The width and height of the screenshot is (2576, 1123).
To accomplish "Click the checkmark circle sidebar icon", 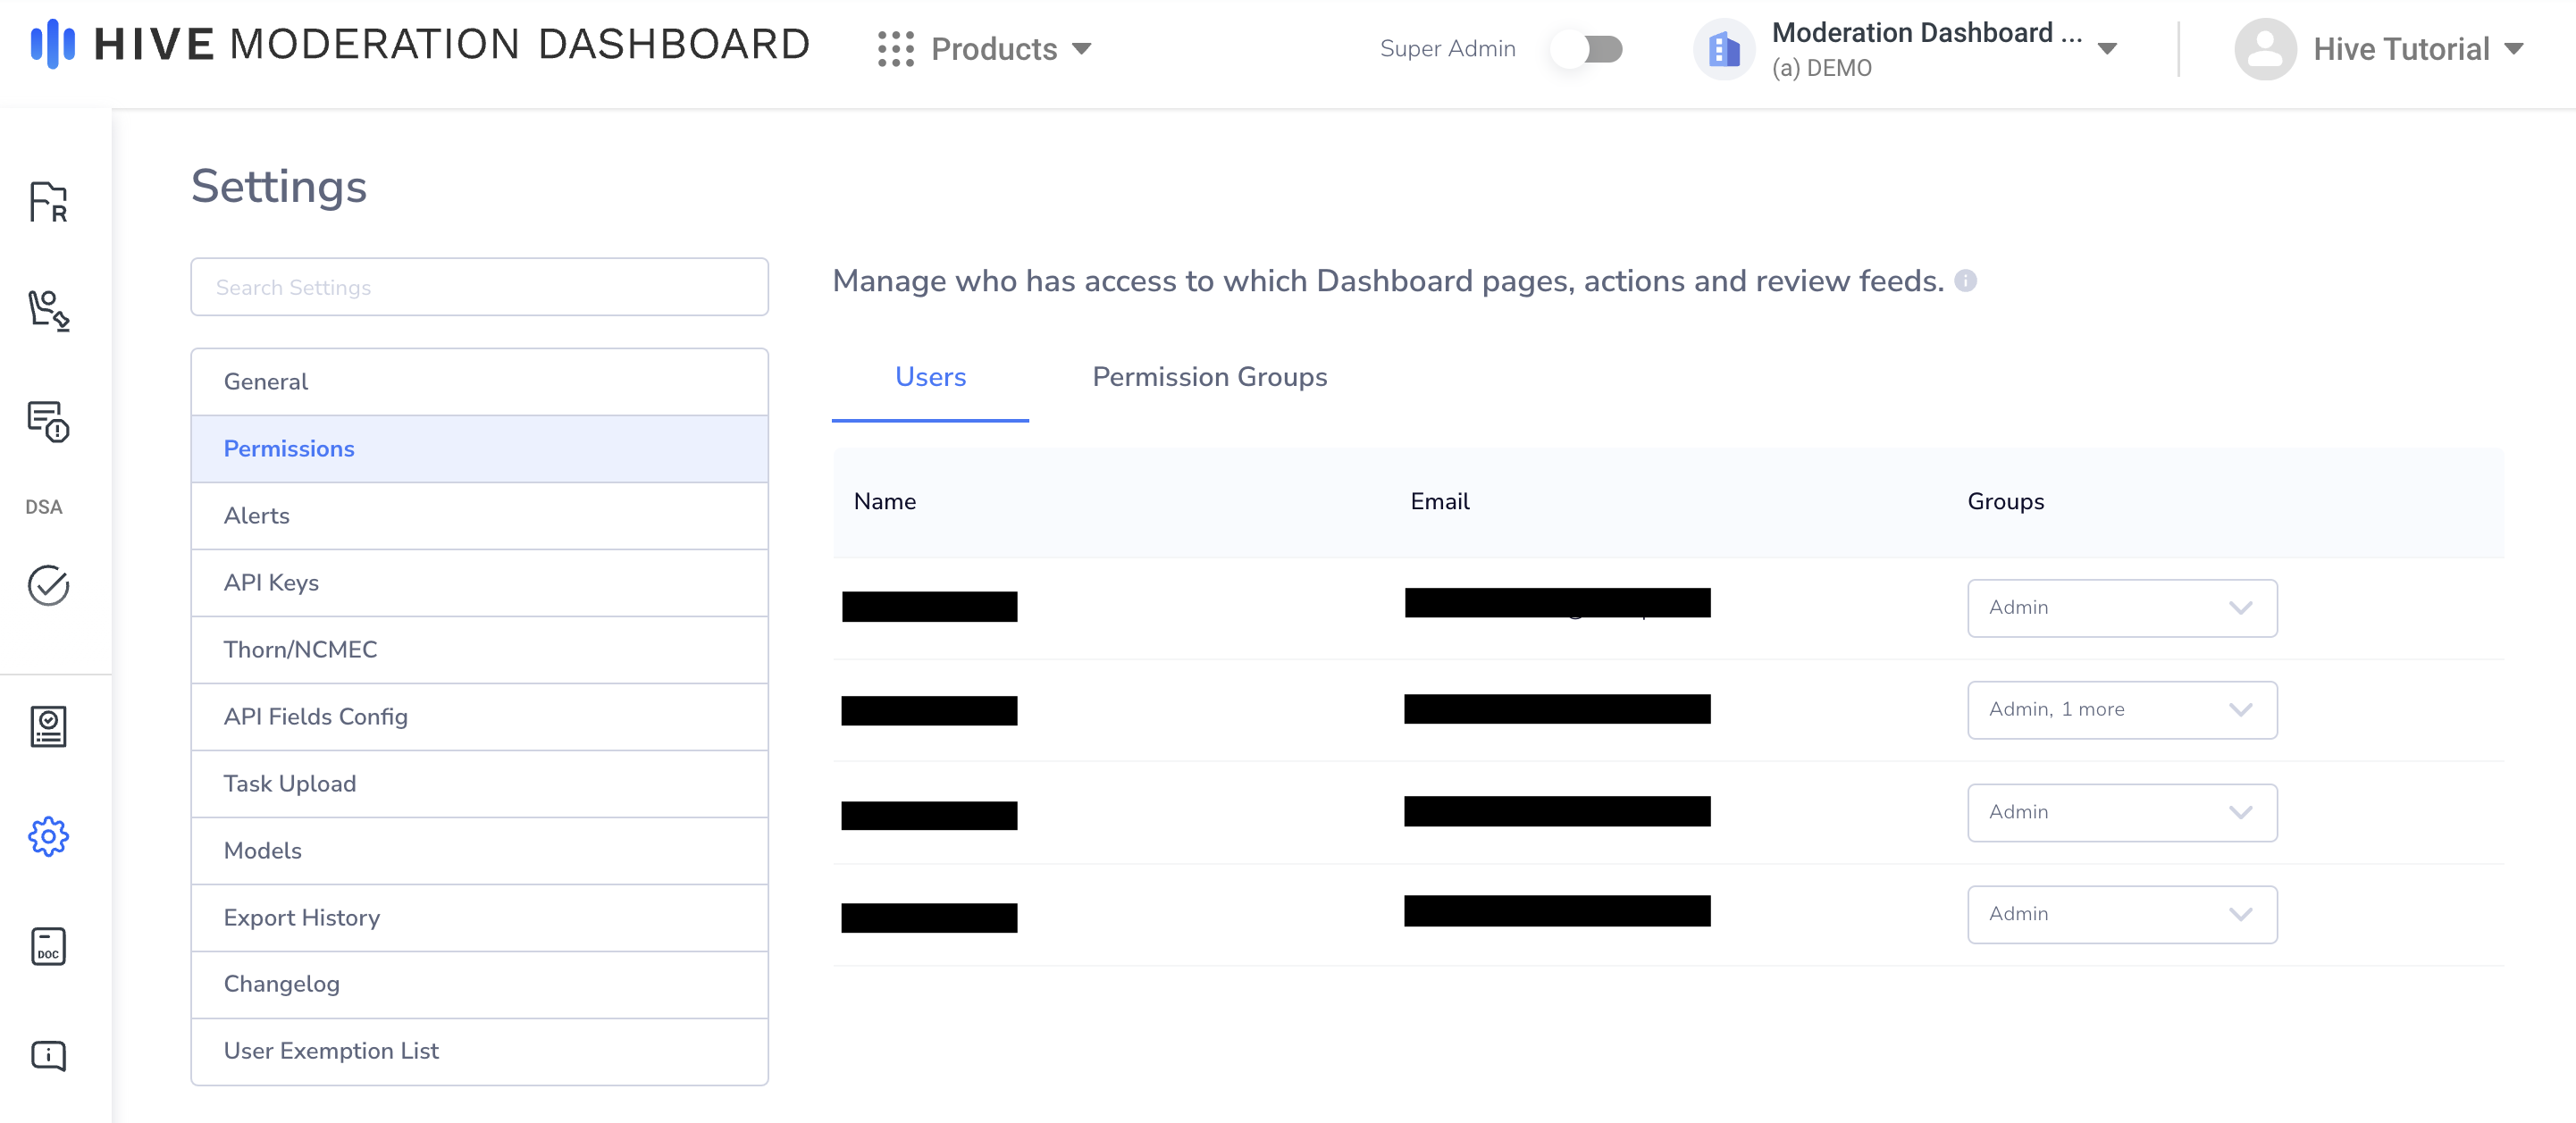I will click(48, 586).
